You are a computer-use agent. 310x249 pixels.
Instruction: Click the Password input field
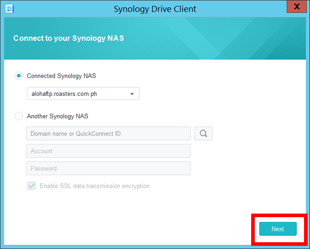[108, 168]
